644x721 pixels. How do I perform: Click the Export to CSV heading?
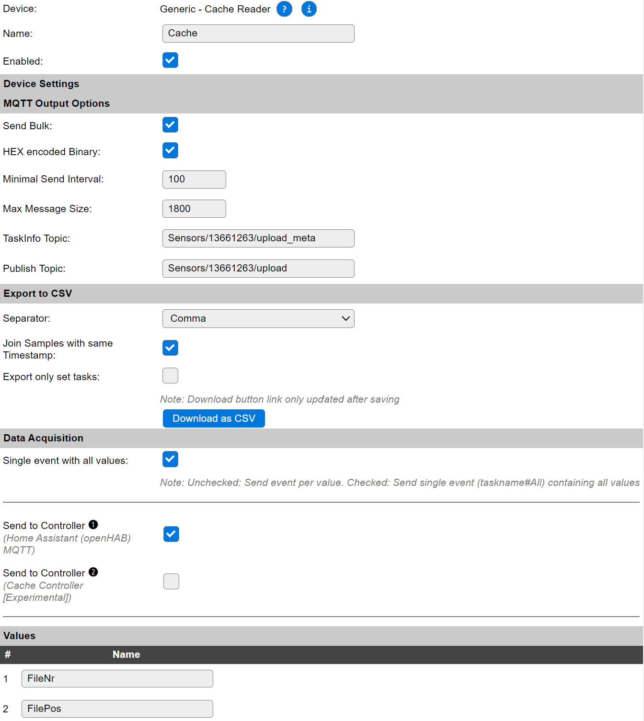pyautogui.click(x=38, y=293)
